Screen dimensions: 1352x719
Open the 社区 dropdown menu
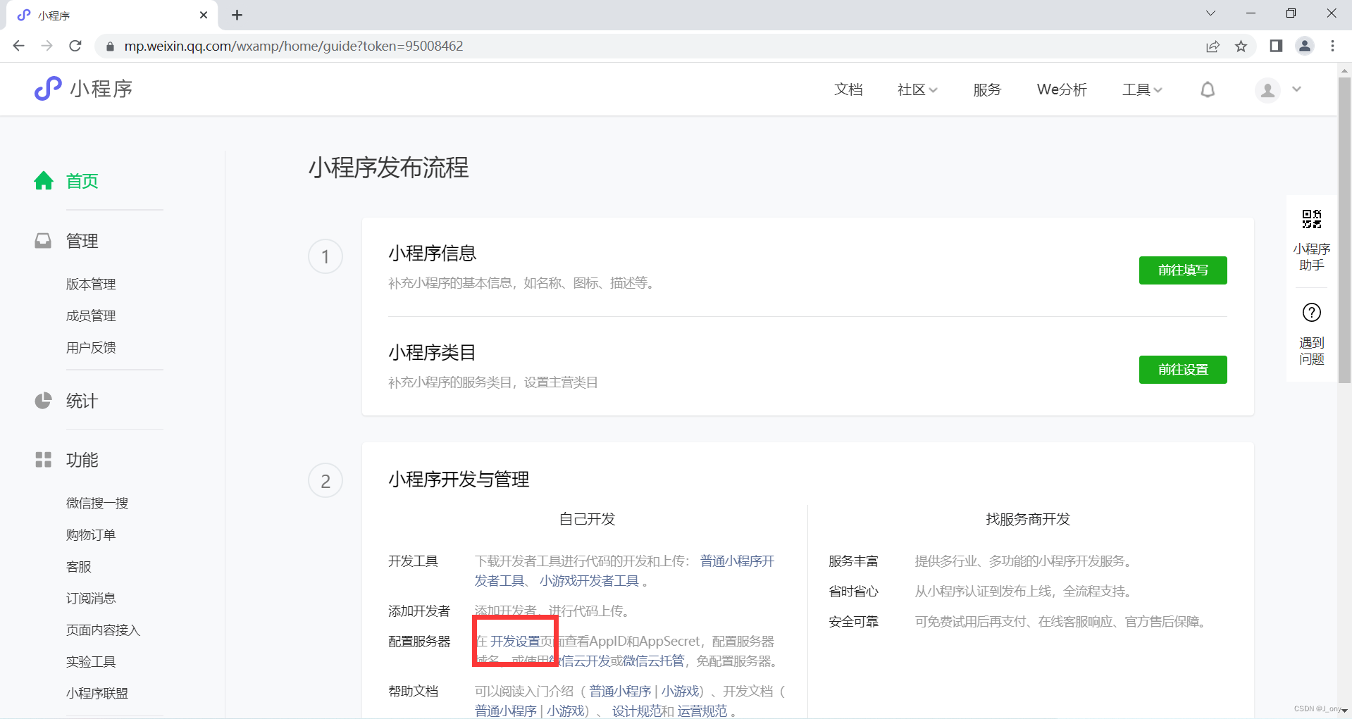(x=917, y=89)
